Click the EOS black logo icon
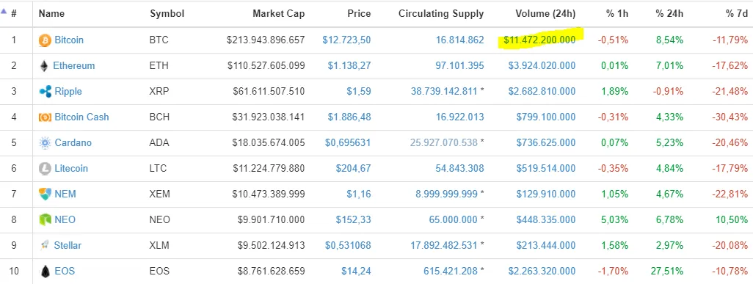The height and width of the screenshot is (284, 753). (x=45, y=272)
